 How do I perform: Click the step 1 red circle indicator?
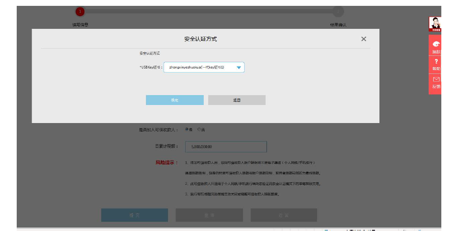[x=80, y=11]
